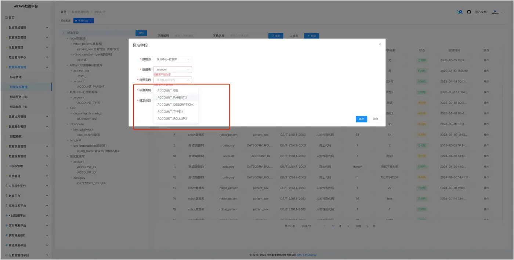Click the 字典编码 search input

(x=189, y=36)
